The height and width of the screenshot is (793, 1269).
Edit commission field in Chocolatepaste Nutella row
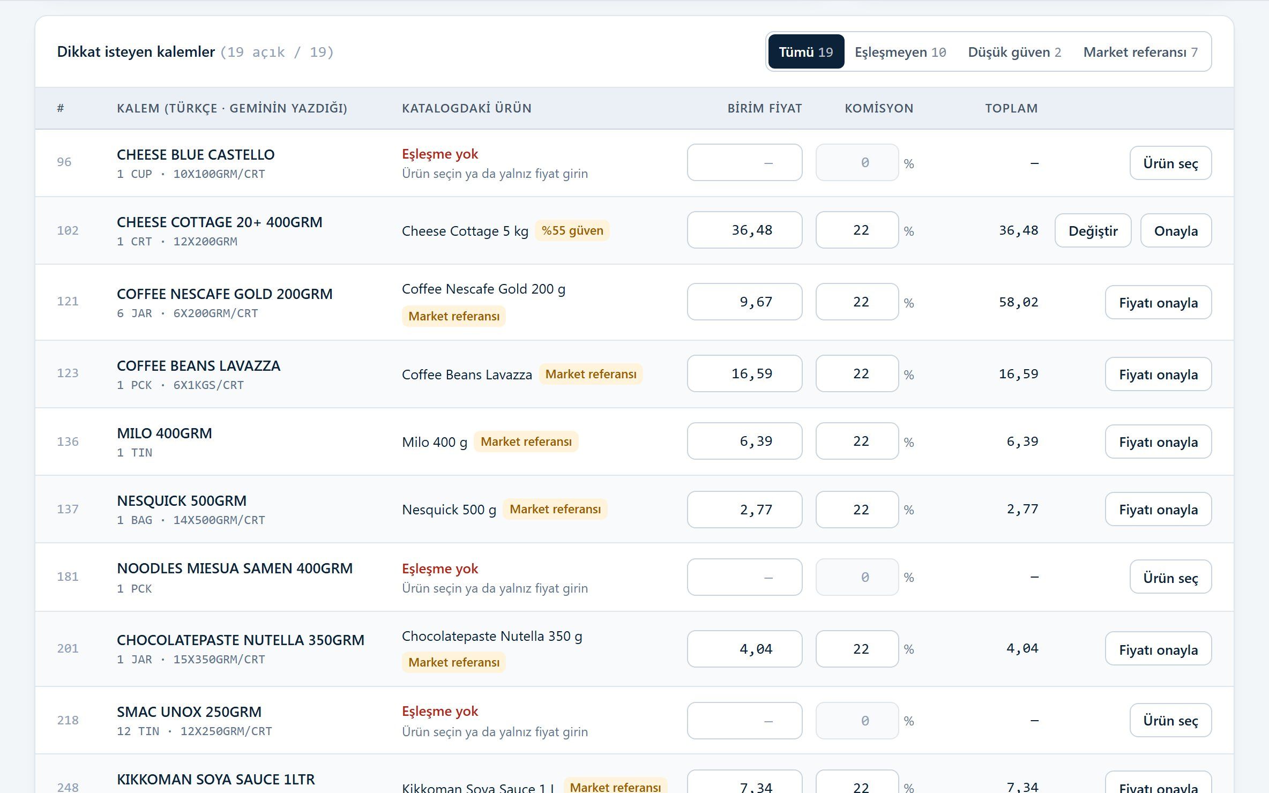click(x=857, y=649)
